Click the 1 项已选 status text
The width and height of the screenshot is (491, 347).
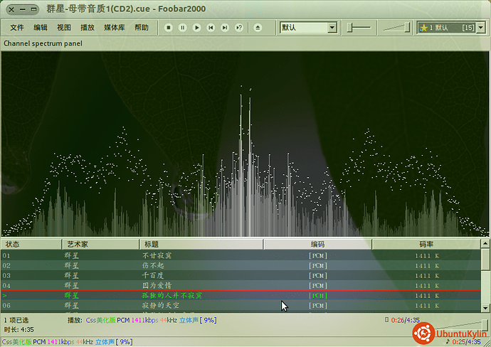point(16,320)
